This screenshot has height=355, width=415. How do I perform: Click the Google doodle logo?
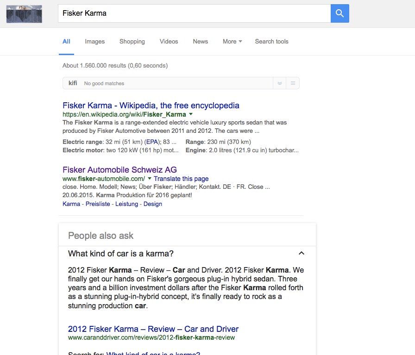(x=24, y=14)
